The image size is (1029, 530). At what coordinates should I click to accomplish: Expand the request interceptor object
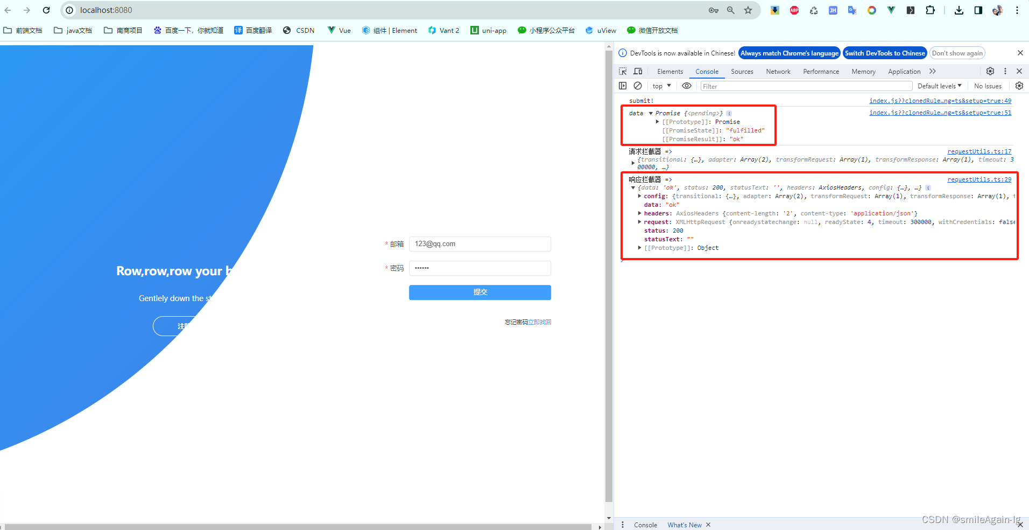[633, 163]
